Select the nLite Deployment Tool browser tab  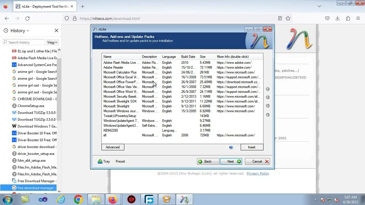(45, 6)
